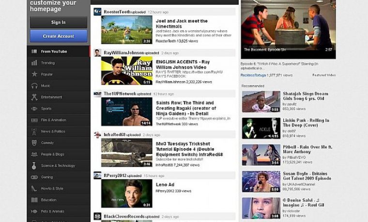Open 'Denise Salvi - Imagine' title

click(x=304, y=203)
